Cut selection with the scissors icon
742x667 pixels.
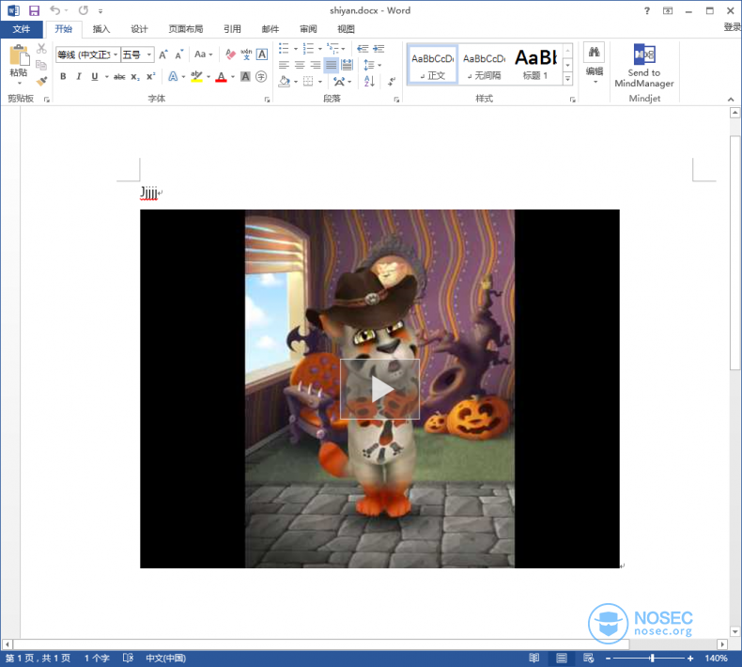coord(41,49)
